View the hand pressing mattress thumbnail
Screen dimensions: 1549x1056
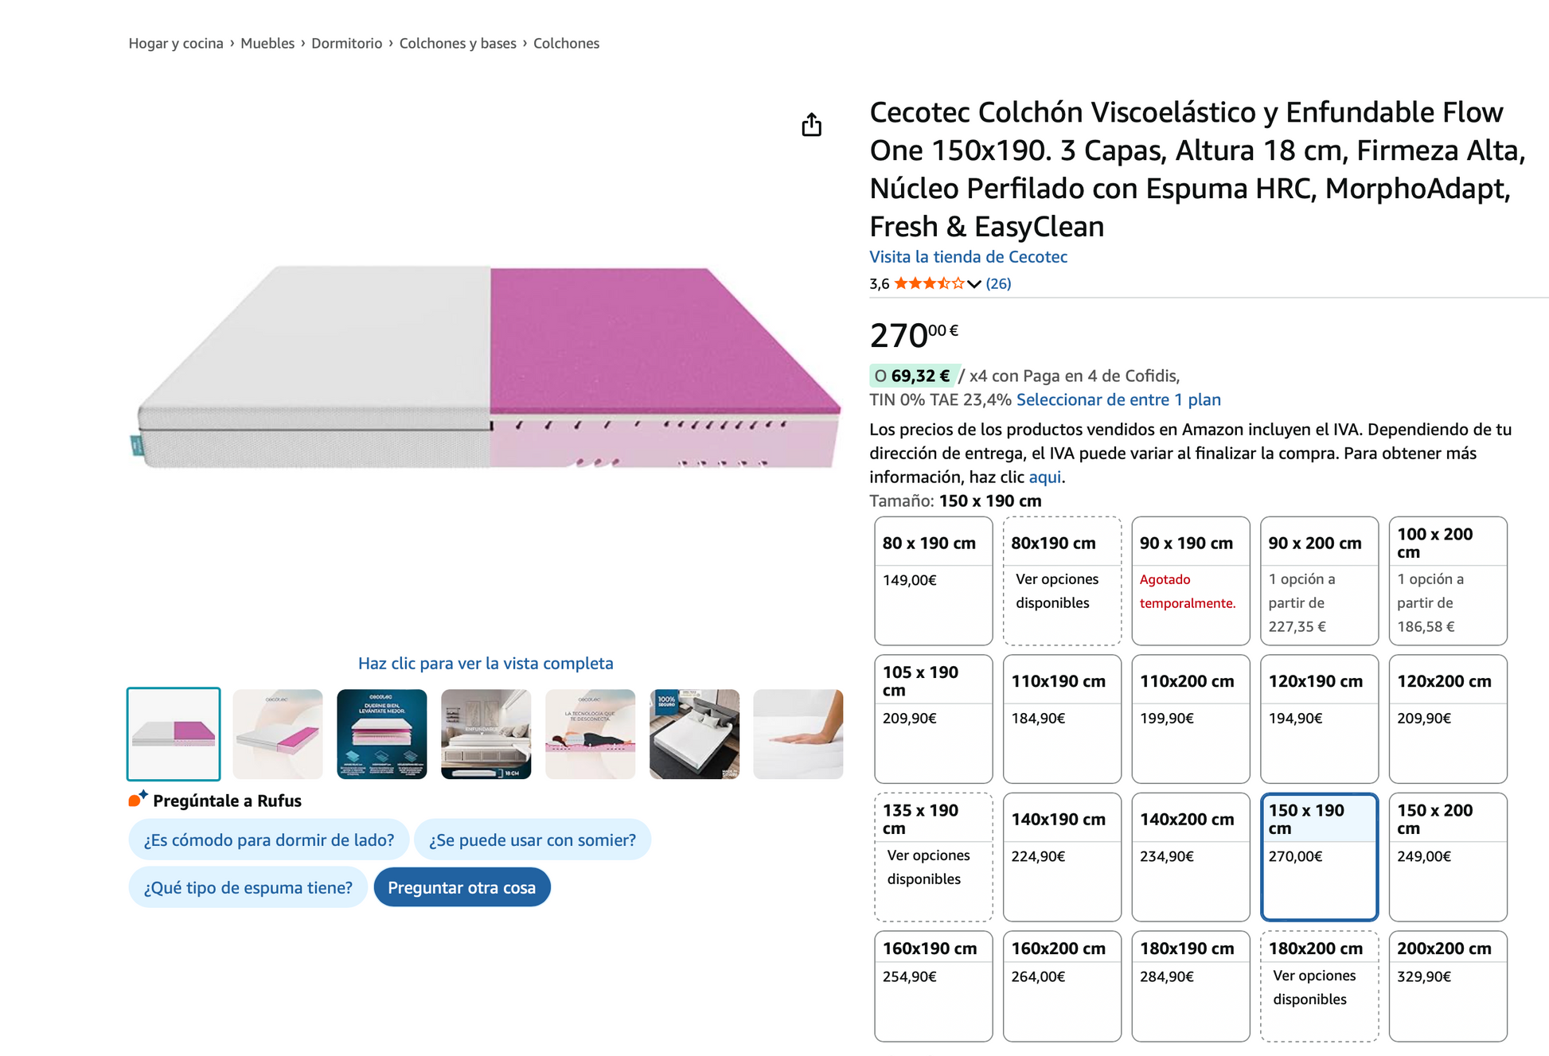(x=798, y=734)
